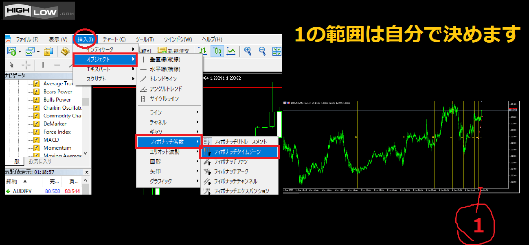Viewport: 529px width, 245px height.
Task: Click the new chart toolbar icon
Action: [11, 51]
